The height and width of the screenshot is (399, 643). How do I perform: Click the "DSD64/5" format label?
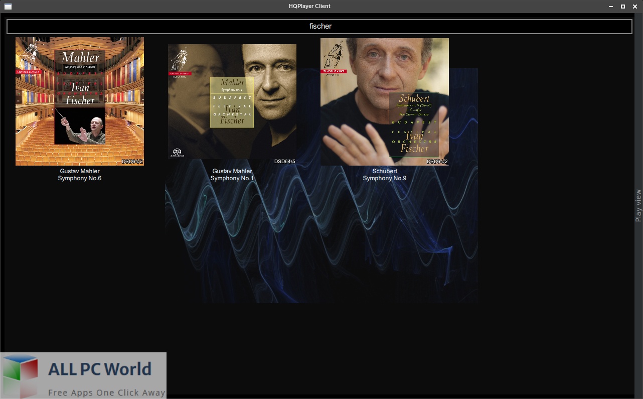point(285,162)
